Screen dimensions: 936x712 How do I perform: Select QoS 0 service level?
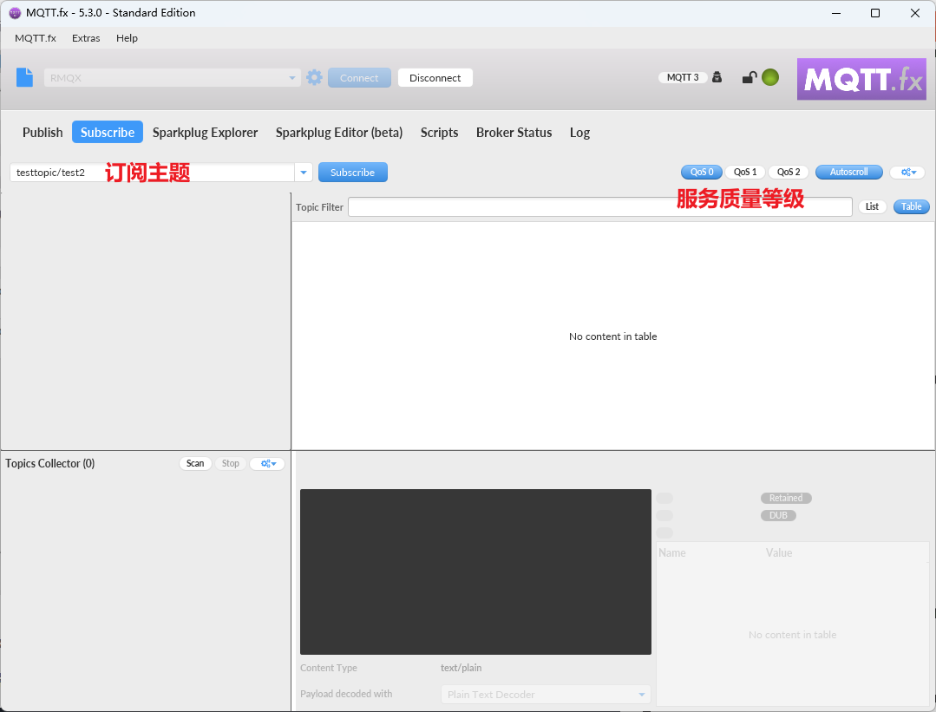[702, 172]
